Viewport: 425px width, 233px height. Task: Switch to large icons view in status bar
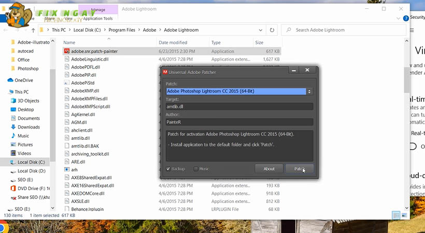click(x=405, y=215)
